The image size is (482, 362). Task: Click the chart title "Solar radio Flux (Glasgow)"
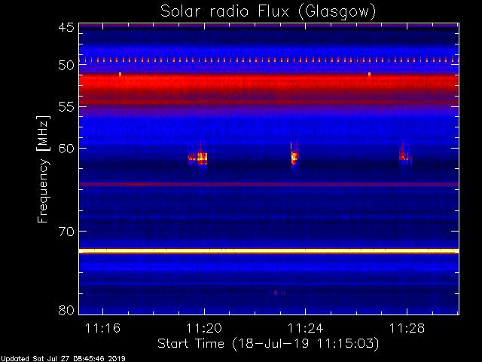click(x=268, y=12)
